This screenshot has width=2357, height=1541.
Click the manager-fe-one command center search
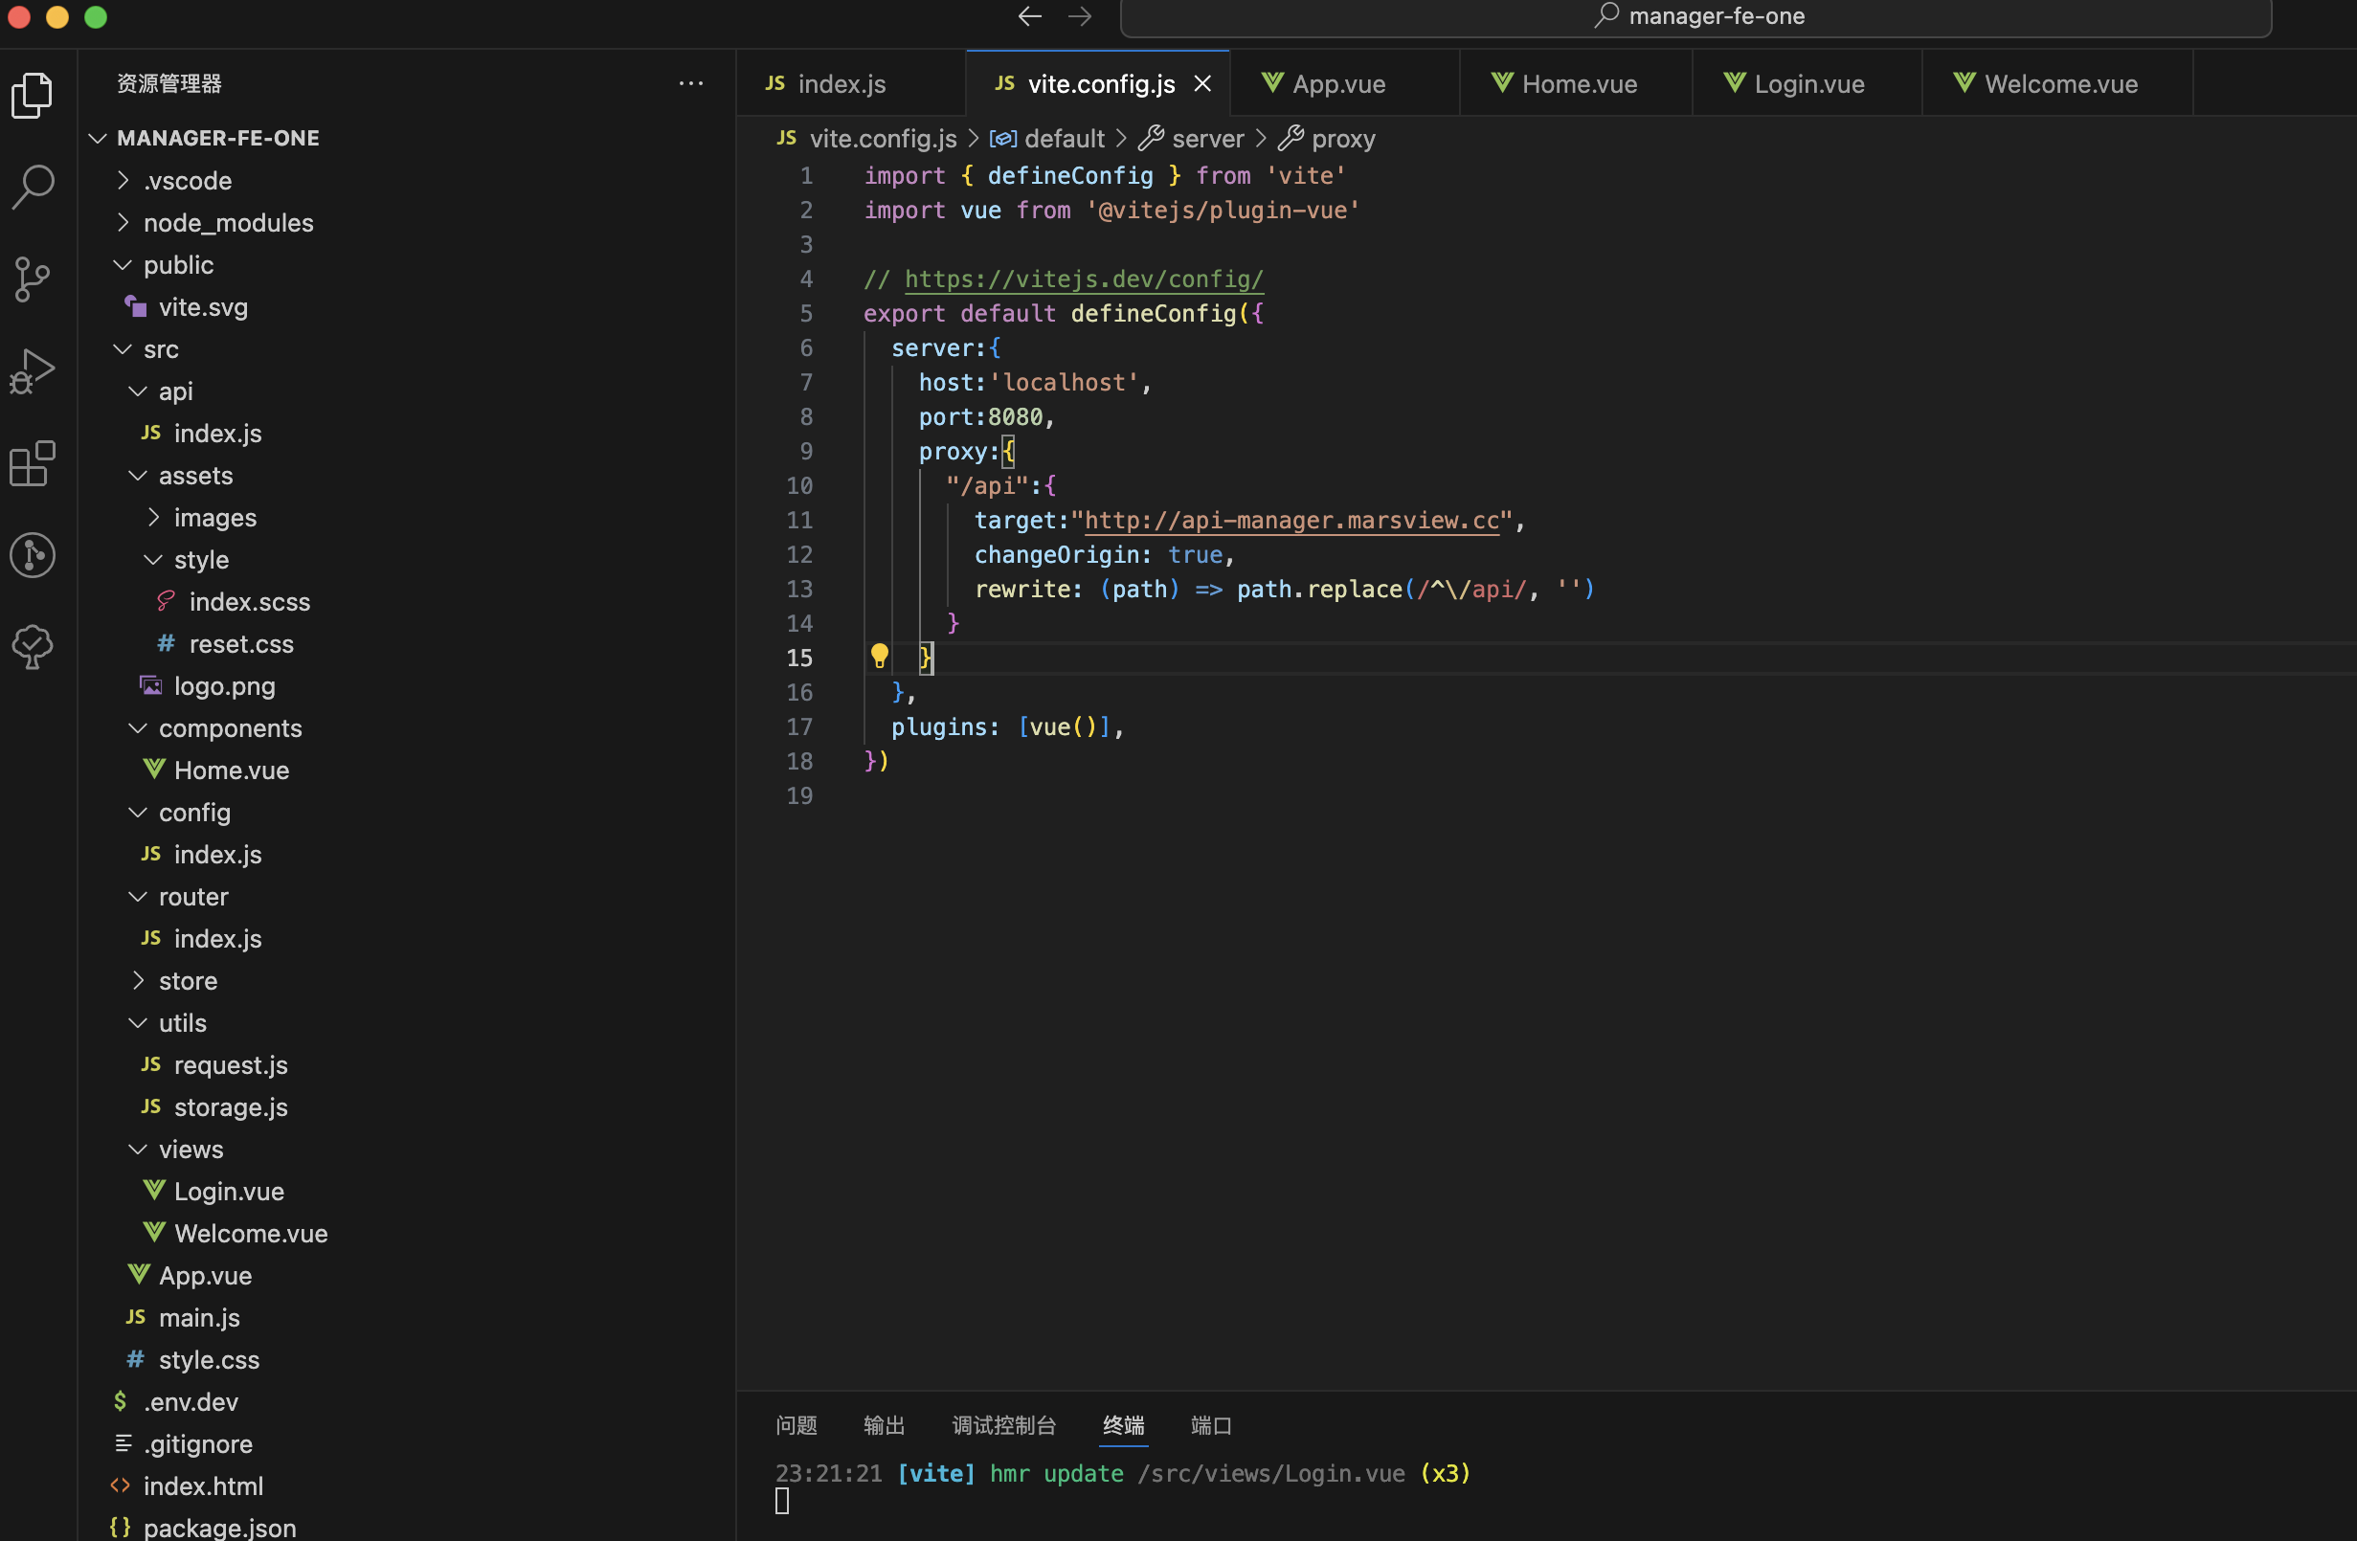coord(1695,17)
